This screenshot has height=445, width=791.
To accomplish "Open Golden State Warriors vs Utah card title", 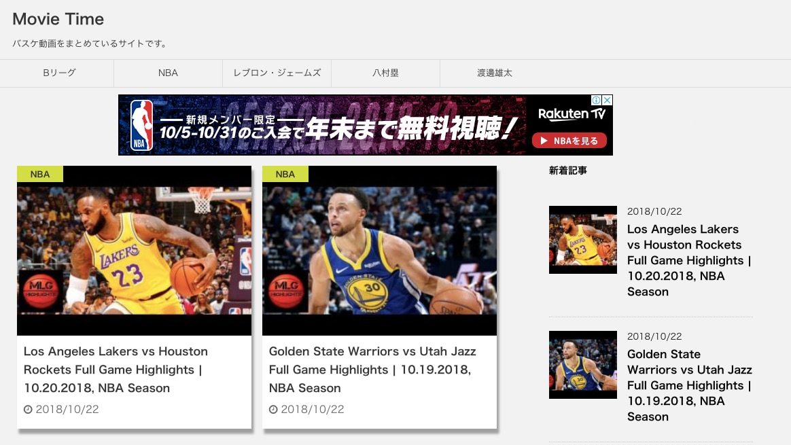I will [x=372, y=370].
